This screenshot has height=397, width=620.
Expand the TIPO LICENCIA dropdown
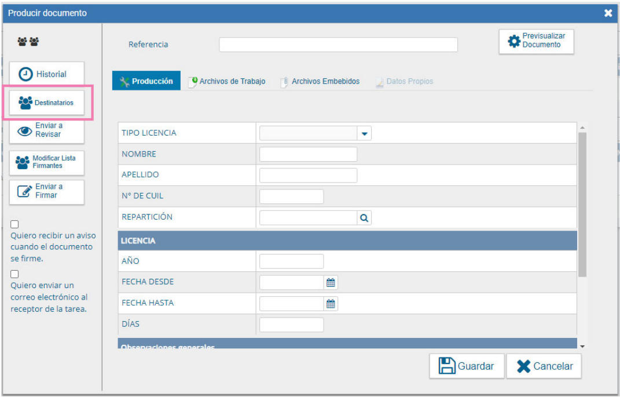(x=364, y=134)
